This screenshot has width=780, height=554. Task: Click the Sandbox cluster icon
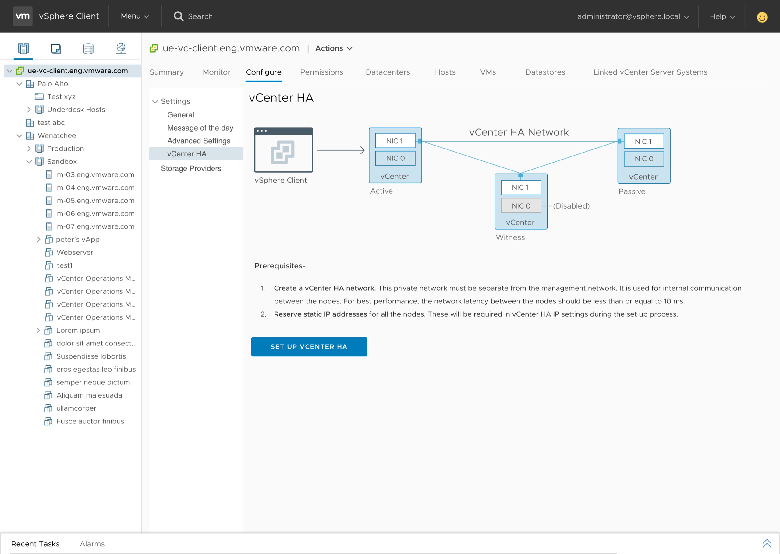pyautogui.click(x=39, y=161)
